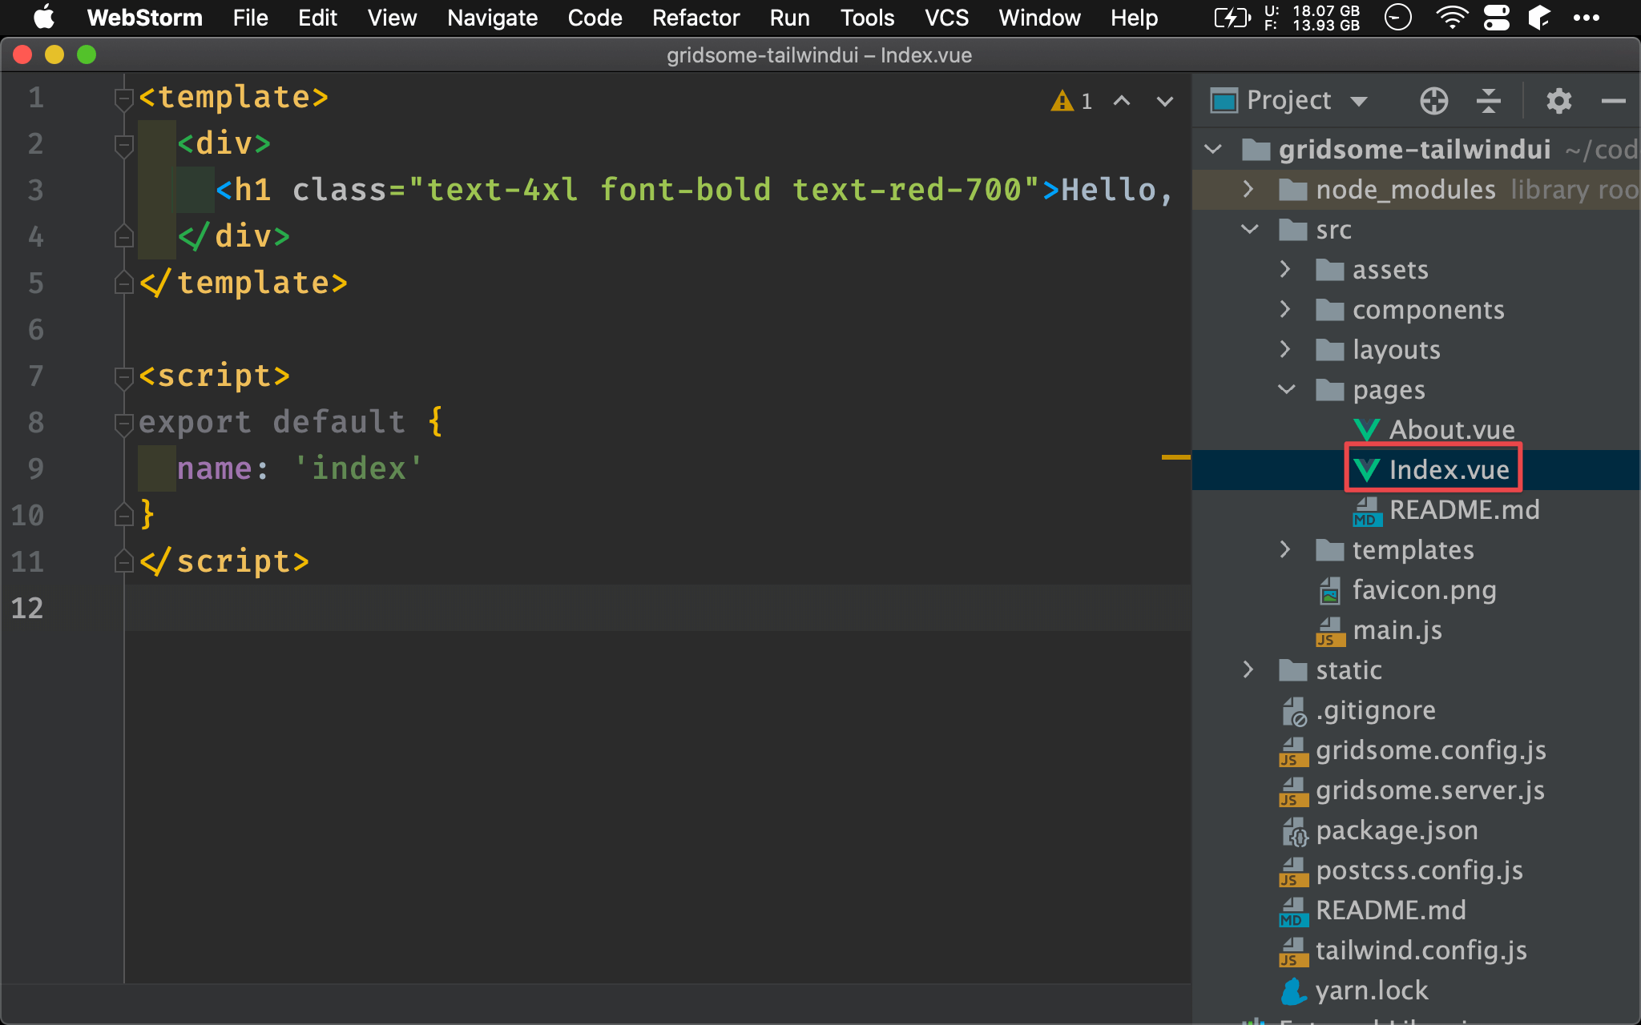
Task: Toggle code fold on line 7 script tag
Action: tap(123, 377)
